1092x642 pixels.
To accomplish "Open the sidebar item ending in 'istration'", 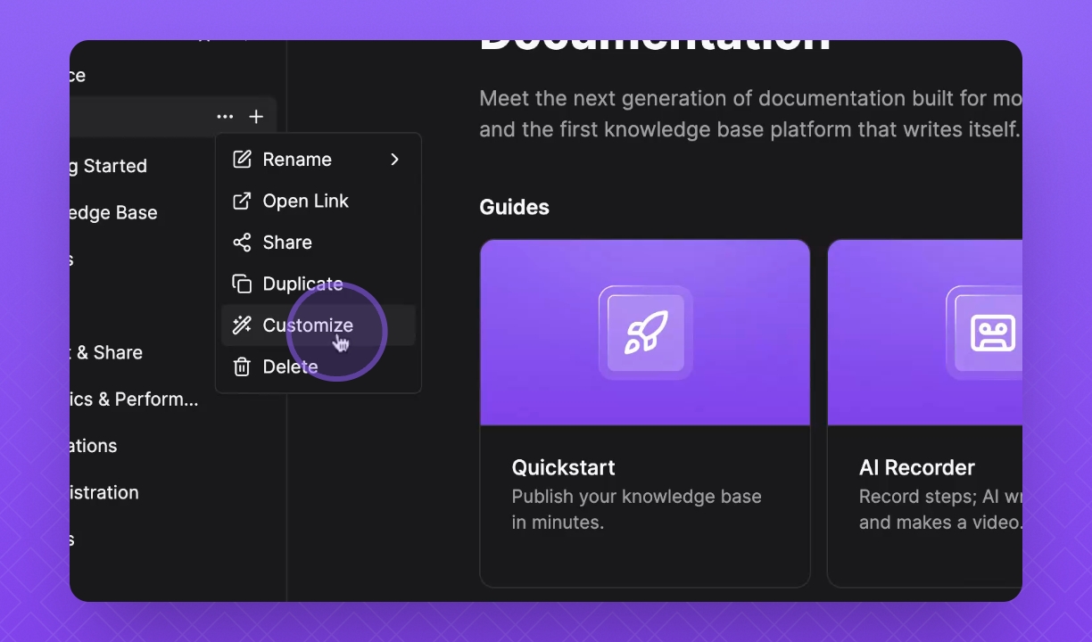I will [104, 492].
